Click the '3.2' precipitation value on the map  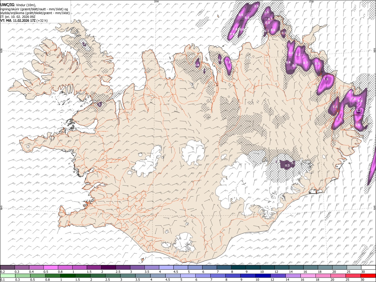pyautogui.click(x=359, y=111)
